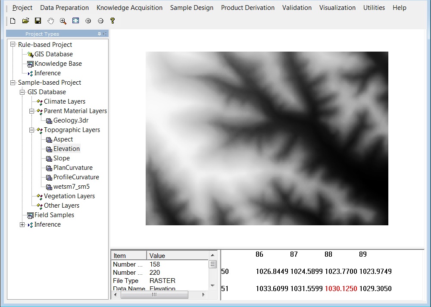Click the PlanCurvature layer icon
Image resolution: width=431 pixels, height=307 pixels.
coord(49,168)
